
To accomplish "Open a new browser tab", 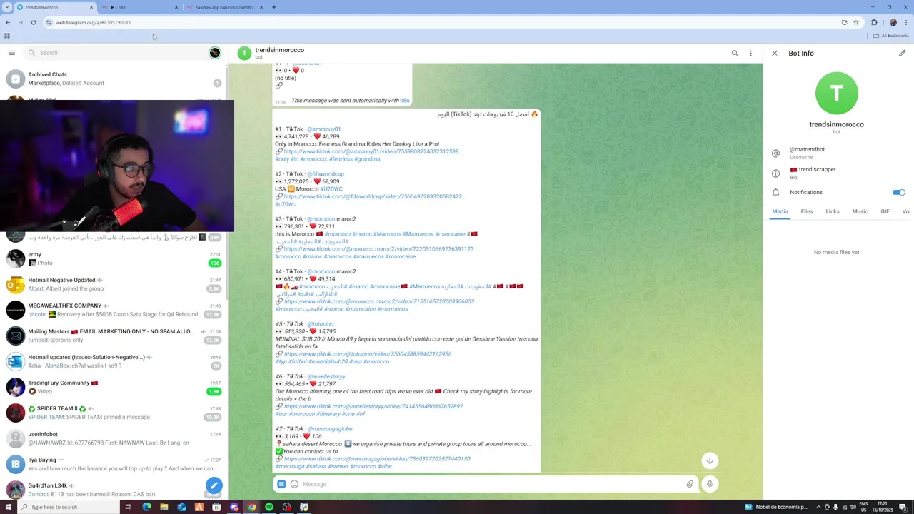I will [274, 7].
